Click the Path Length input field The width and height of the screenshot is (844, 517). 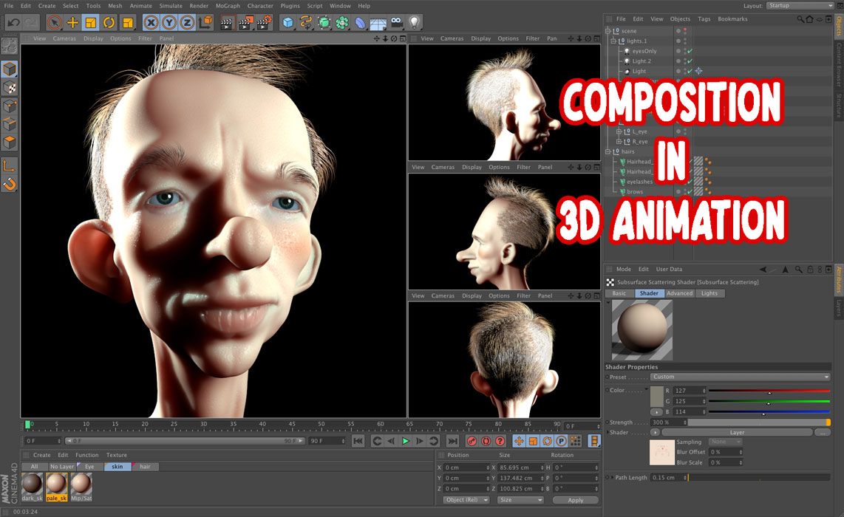pyautogui.click(x=669, y=478)
